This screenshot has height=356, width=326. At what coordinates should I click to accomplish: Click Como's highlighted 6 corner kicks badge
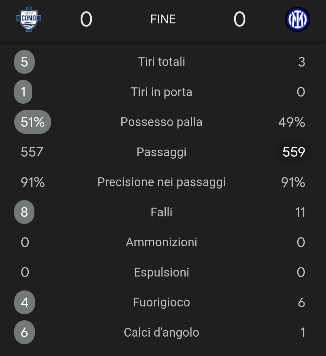tap(24, 332)
